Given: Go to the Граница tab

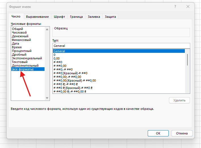Looking at the screenshot, I should pyautogui.click(x=76, y=17).
